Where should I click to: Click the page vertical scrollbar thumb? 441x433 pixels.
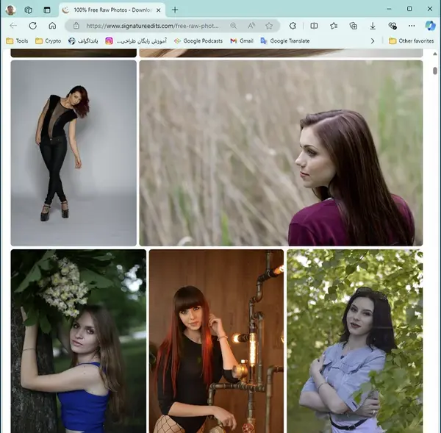(435, 71)
